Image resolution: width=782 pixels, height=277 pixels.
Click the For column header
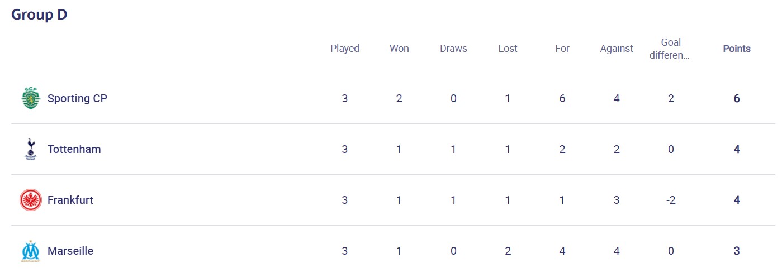tap(562, 49)
